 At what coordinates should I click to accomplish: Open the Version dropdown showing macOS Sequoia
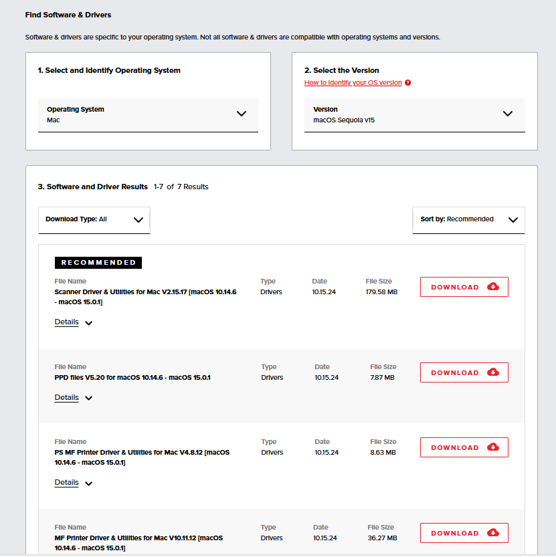(414, 114)
